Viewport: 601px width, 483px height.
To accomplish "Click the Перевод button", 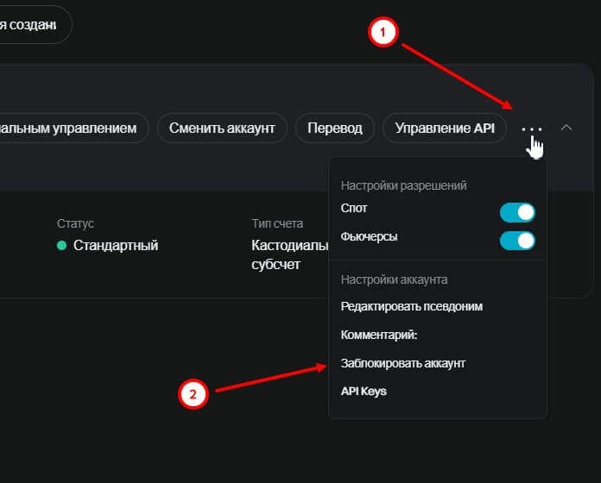I will pos(335,129).
